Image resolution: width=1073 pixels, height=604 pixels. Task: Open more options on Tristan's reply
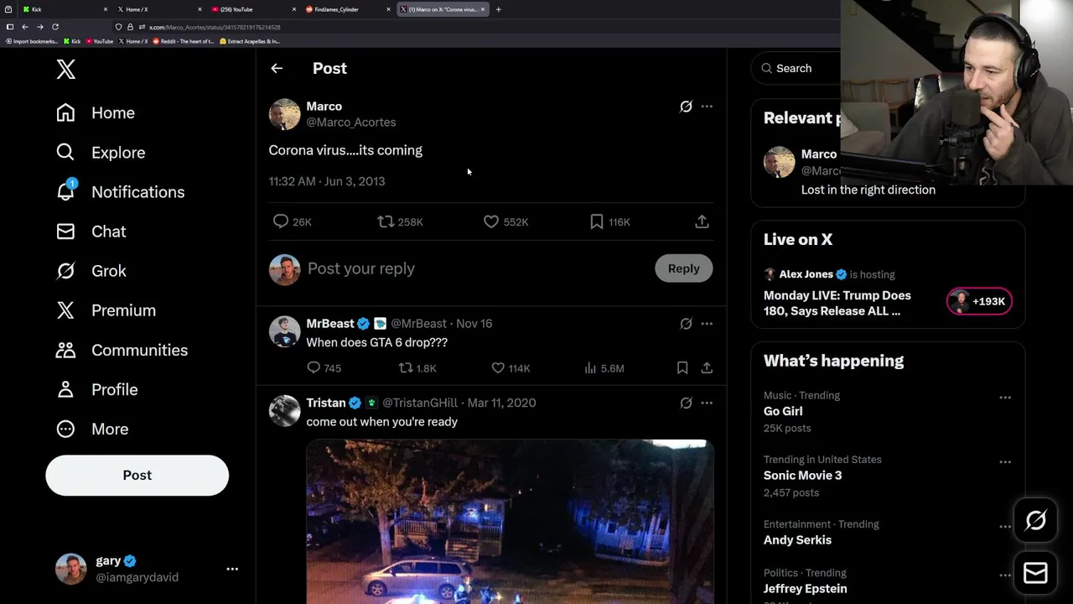click(707, 403)
